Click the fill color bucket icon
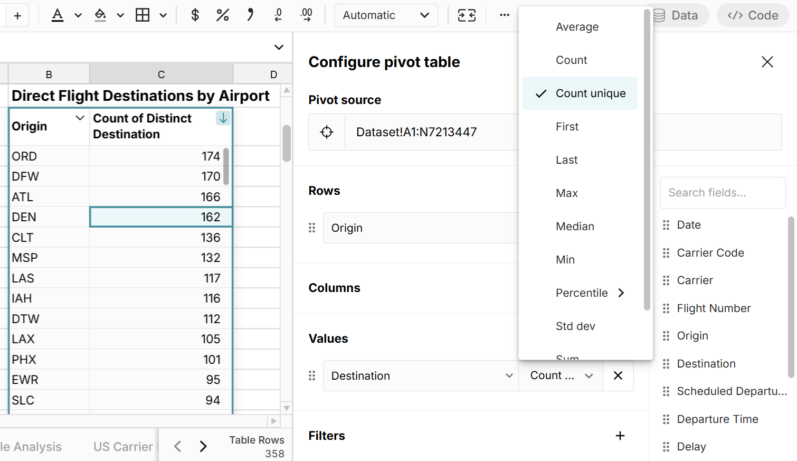 100,15
